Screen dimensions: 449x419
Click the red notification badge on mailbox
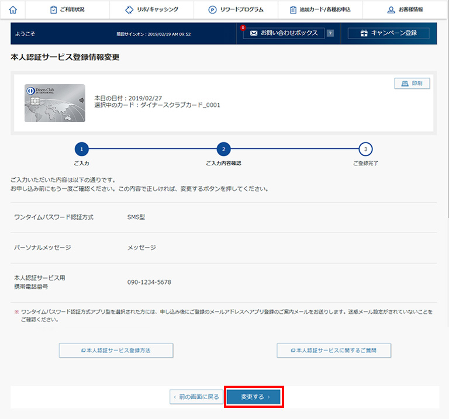(x=243, y=27)
